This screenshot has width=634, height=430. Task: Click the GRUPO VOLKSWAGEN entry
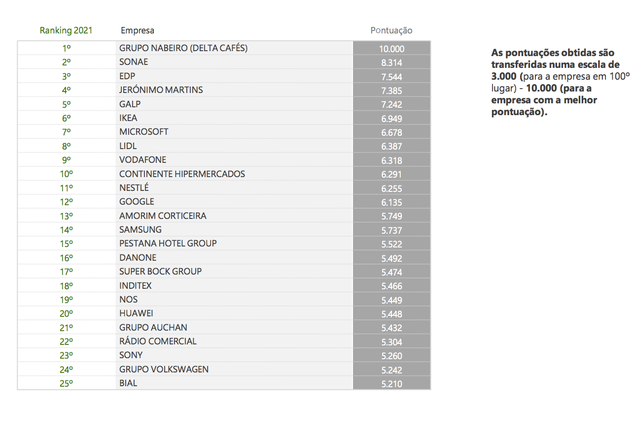[x=164, y=369]
